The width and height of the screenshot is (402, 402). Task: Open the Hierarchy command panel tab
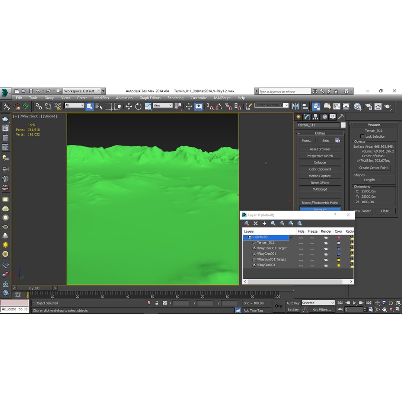pyautogui.click(x=315, y=117)
